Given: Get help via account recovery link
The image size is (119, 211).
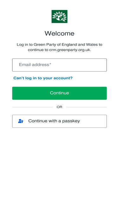Looking at the screenshot, I should tap(43, 78).
